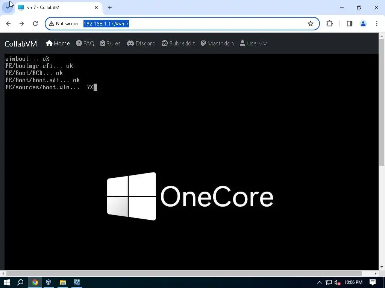Open the Chrome three-dot menu

click(377, 24)
